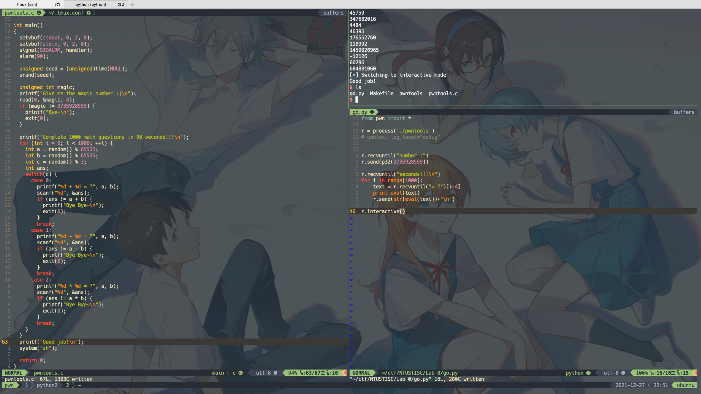
Task: Click the utf-8 encoding dot in left statusline
Action: point(275,373)
